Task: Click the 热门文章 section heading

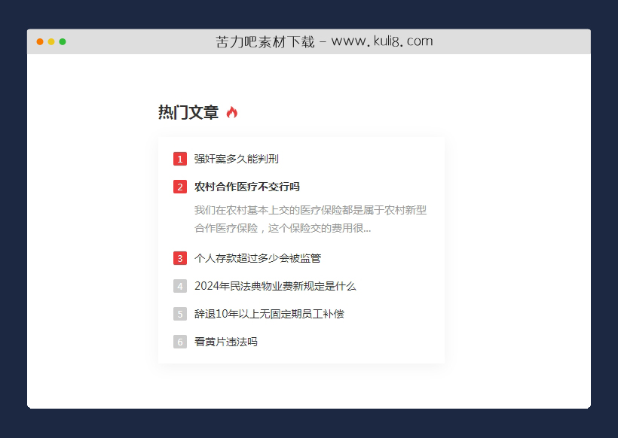Action: (x=187, y=111)
